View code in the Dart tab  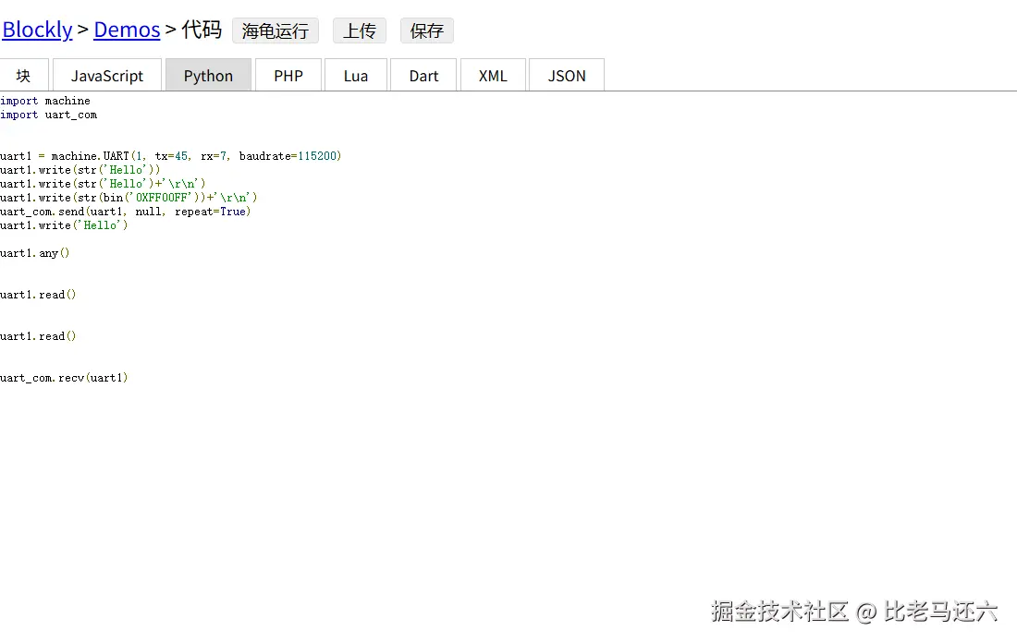click(423, 75)
